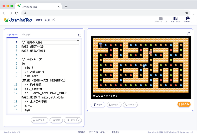
Task: Open the browser three-dot menu
Action: tap(193, 13)
